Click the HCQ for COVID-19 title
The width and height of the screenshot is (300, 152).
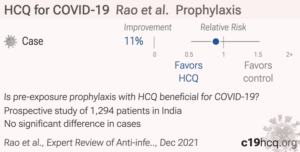point(57,10)
